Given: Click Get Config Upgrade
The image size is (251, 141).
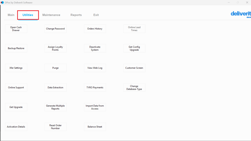Looking at the screenshot, I should 134,48.
